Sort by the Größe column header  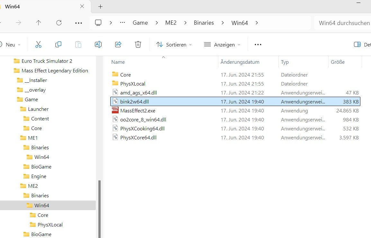345,62
